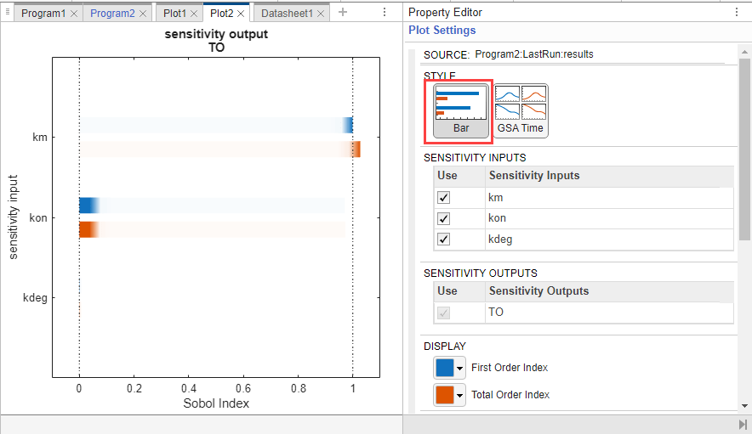Image resolution: width=752 pixels, height=434 pixels.
Task: Uncheck the kdeg sensitivity input
Action: click(443, 239)
